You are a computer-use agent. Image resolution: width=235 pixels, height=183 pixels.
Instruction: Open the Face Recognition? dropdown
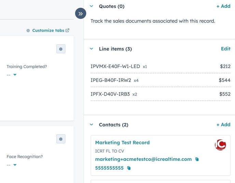15,165
